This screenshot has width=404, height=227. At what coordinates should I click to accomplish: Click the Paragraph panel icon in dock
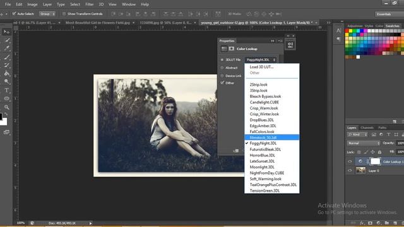[x=338, y=39]
